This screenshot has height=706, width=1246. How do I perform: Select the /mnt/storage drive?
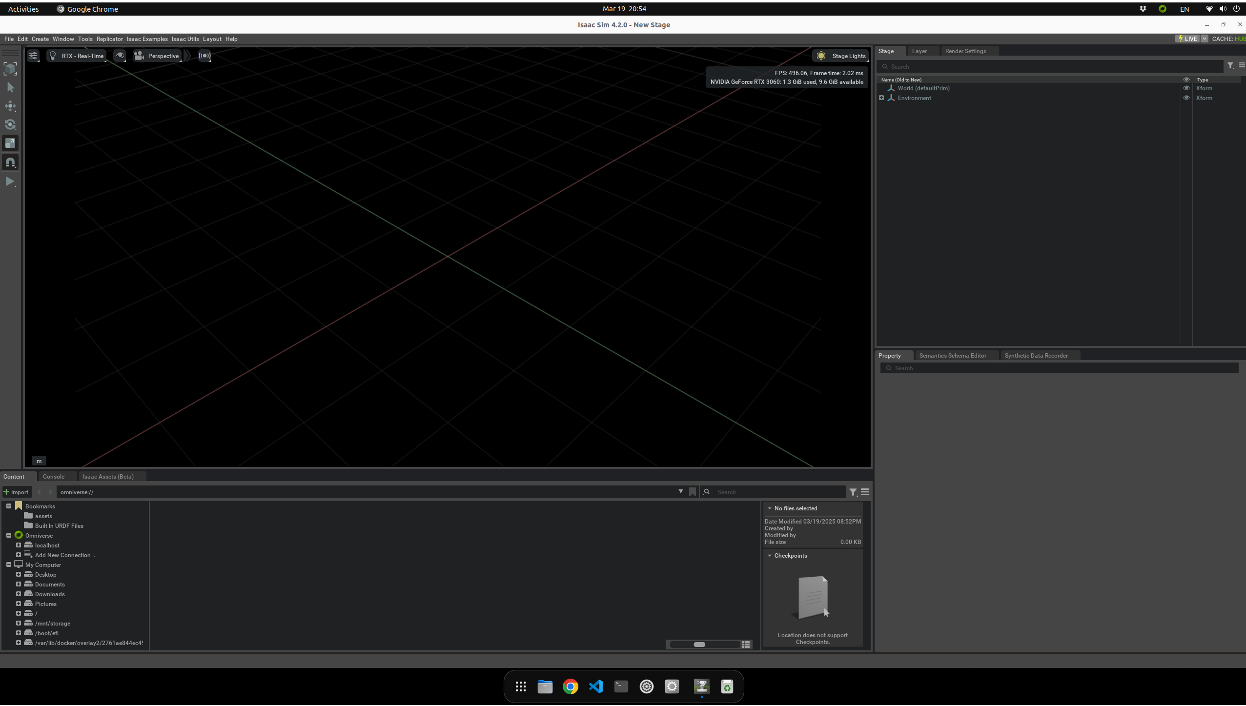[52, 624]
